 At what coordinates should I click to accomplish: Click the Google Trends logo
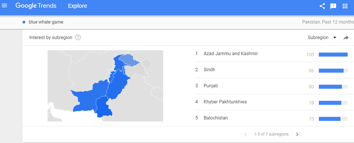36,6
